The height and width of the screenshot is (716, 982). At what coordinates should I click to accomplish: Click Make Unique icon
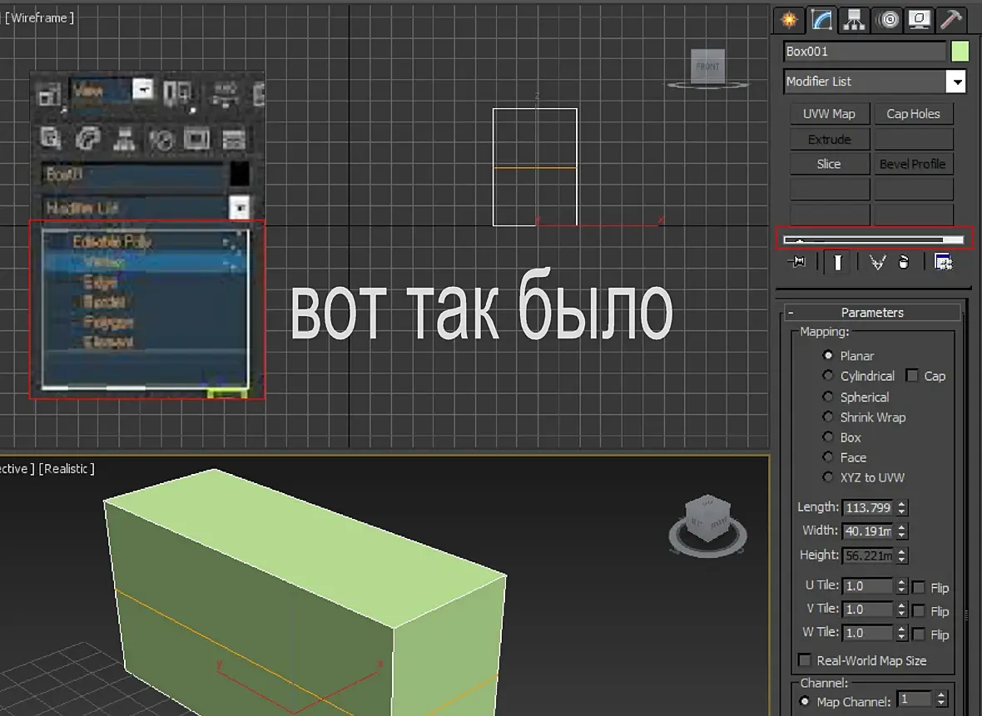tap(876, 262)
